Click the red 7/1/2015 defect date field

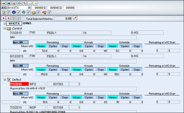[x=19, y=84]
